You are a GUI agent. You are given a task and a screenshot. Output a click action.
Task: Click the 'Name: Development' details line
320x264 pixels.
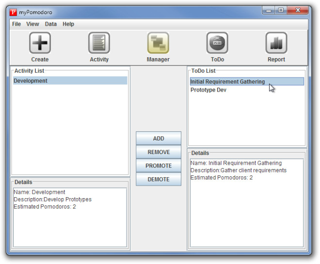point(39,192)
